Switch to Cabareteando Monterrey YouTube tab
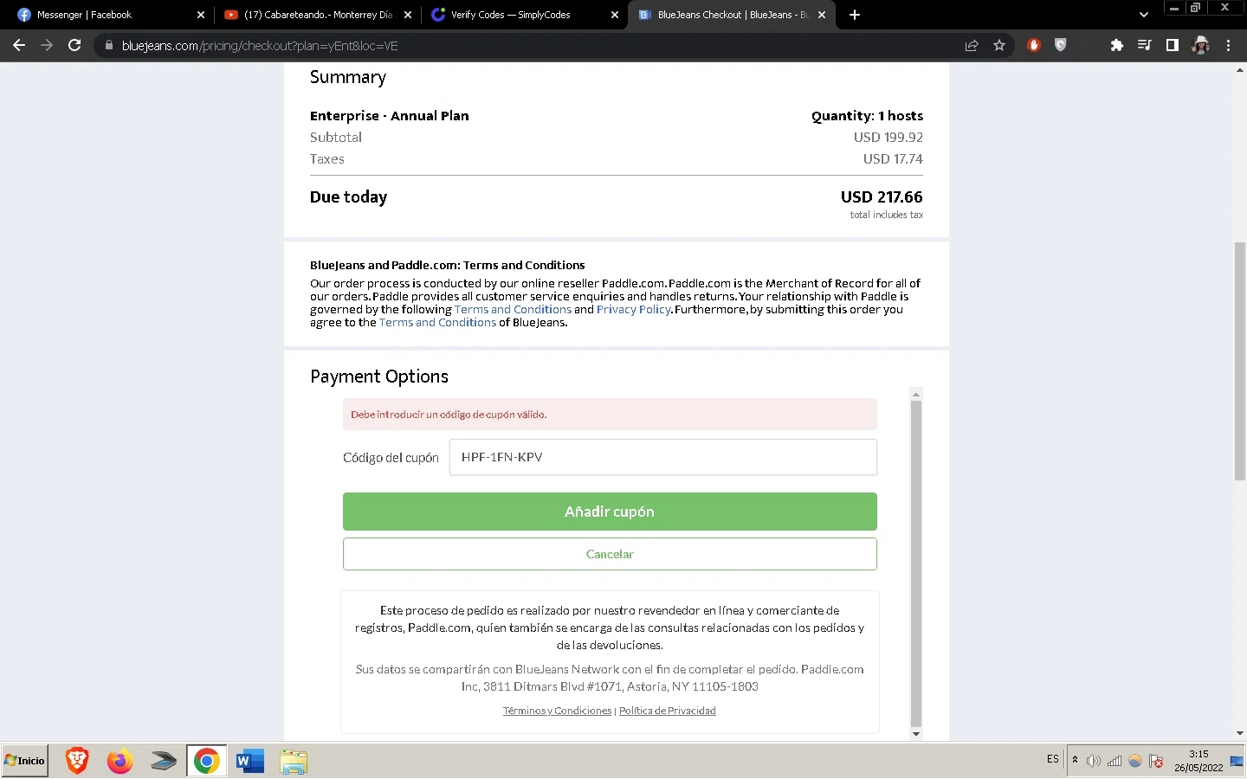The image size is (1247, 779). (317, 15)
